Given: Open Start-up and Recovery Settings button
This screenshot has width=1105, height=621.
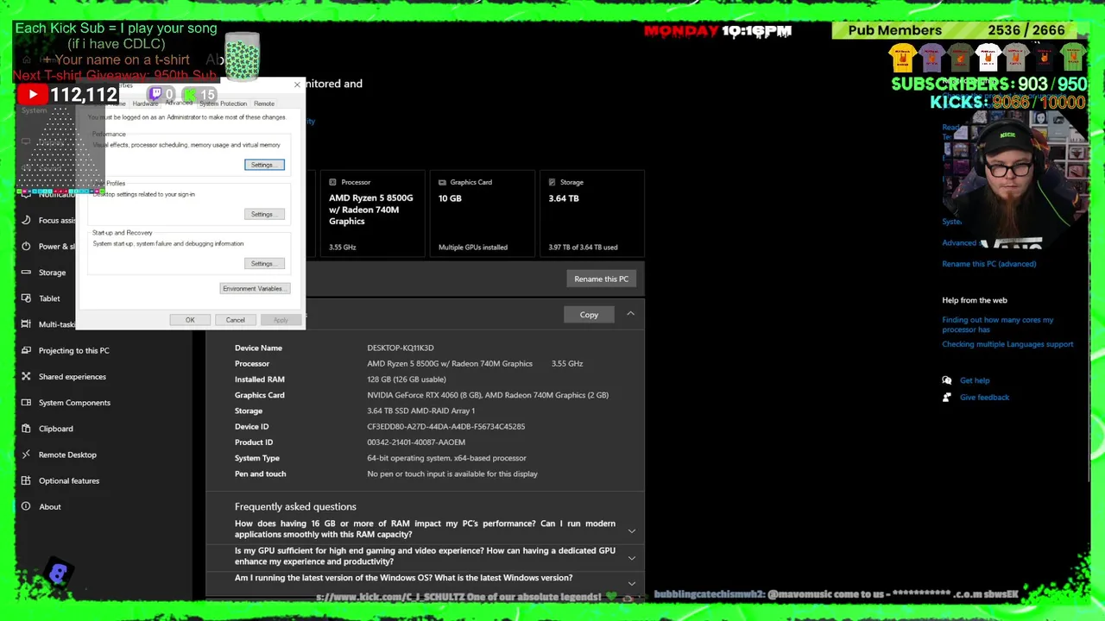Looking at the screenshot, I should pos(264,263).
